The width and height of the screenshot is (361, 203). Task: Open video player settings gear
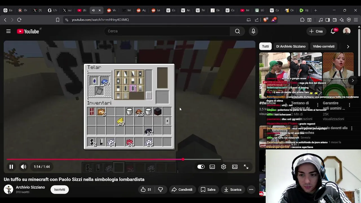[224, 167]
